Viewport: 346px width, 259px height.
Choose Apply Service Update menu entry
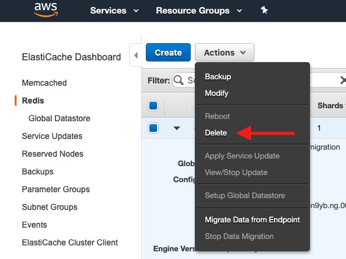coord(242,156)
